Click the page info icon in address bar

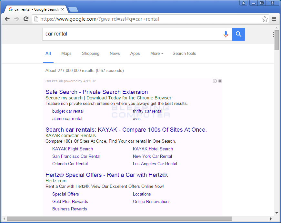tap(36, 19)
